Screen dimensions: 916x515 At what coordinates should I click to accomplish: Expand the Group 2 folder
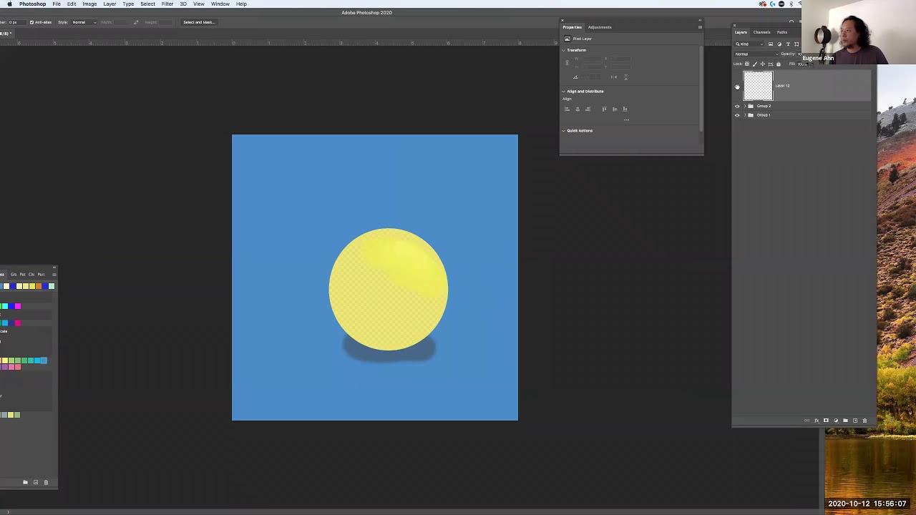point(745,106)
